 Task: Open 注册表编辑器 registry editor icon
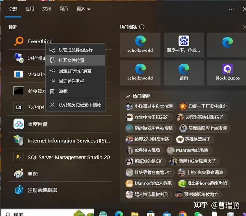pyautogui.click(x=19, y=190)
